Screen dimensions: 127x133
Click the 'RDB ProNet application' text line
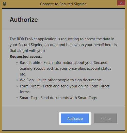pyautogui.click(x=62, y=39)
